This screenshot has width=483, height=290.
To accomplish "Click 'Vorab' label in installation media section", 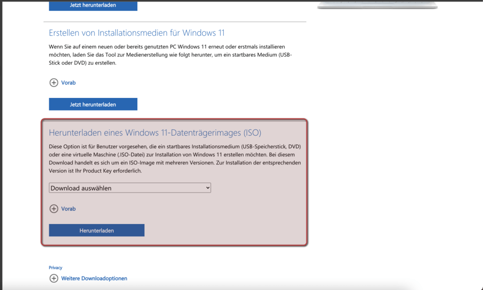I will 68,82.
